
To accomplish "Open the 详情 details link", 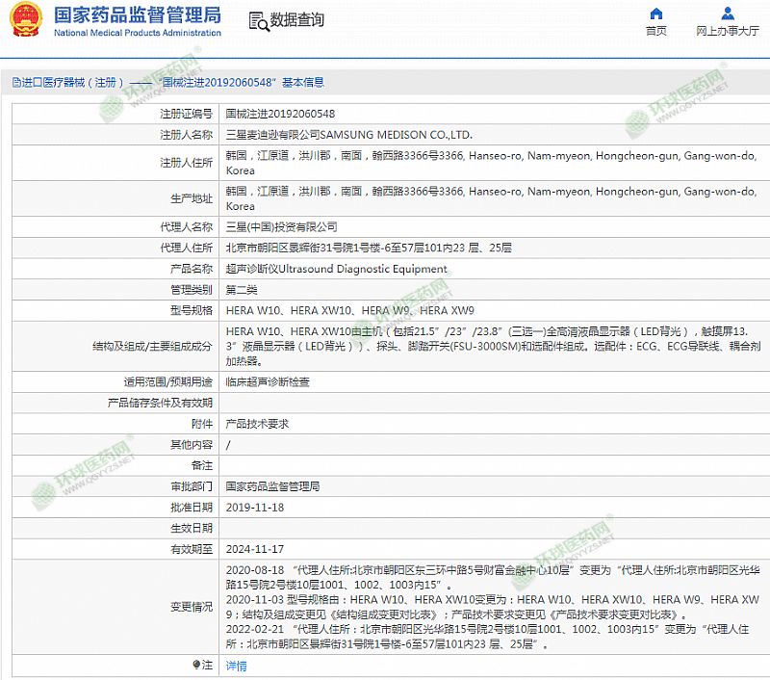I will [x=236, y=666].
